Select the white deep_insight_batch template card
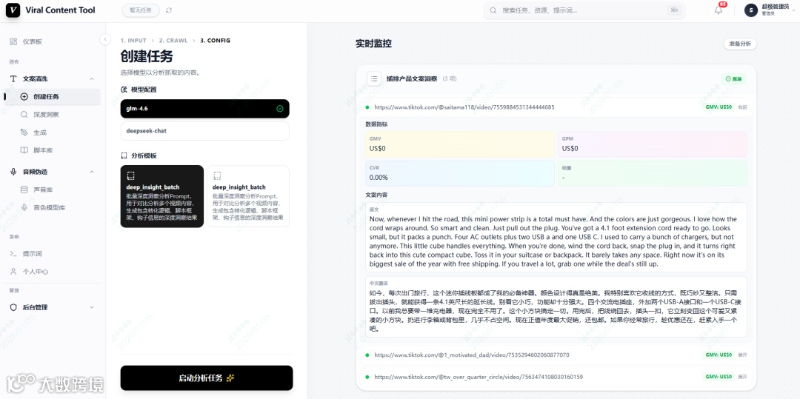This screenshot has height=399, width=800. pyautogui.click(x=248, y=196)
